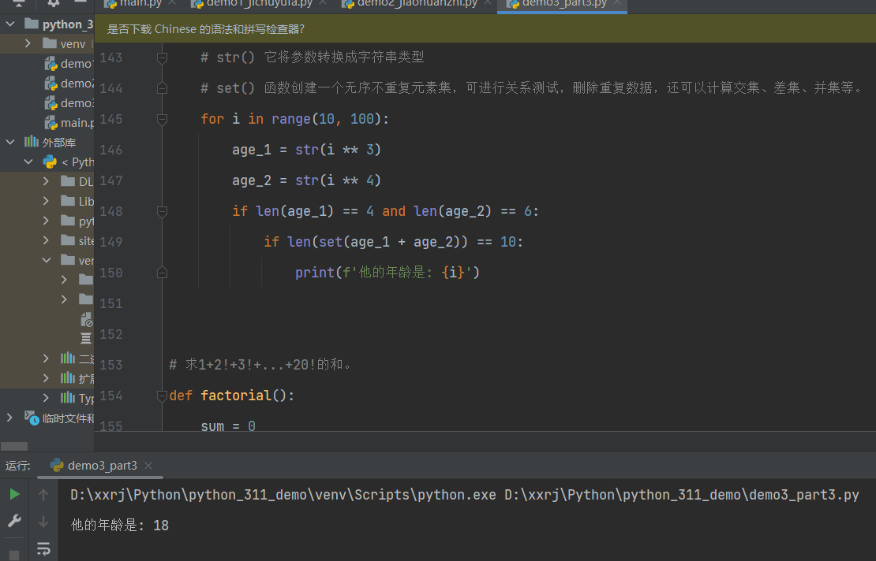The height and width of the screenshot is (561, 876).
Task: Collapse the python_3 project root folder
Action: [x=9, y=24]
